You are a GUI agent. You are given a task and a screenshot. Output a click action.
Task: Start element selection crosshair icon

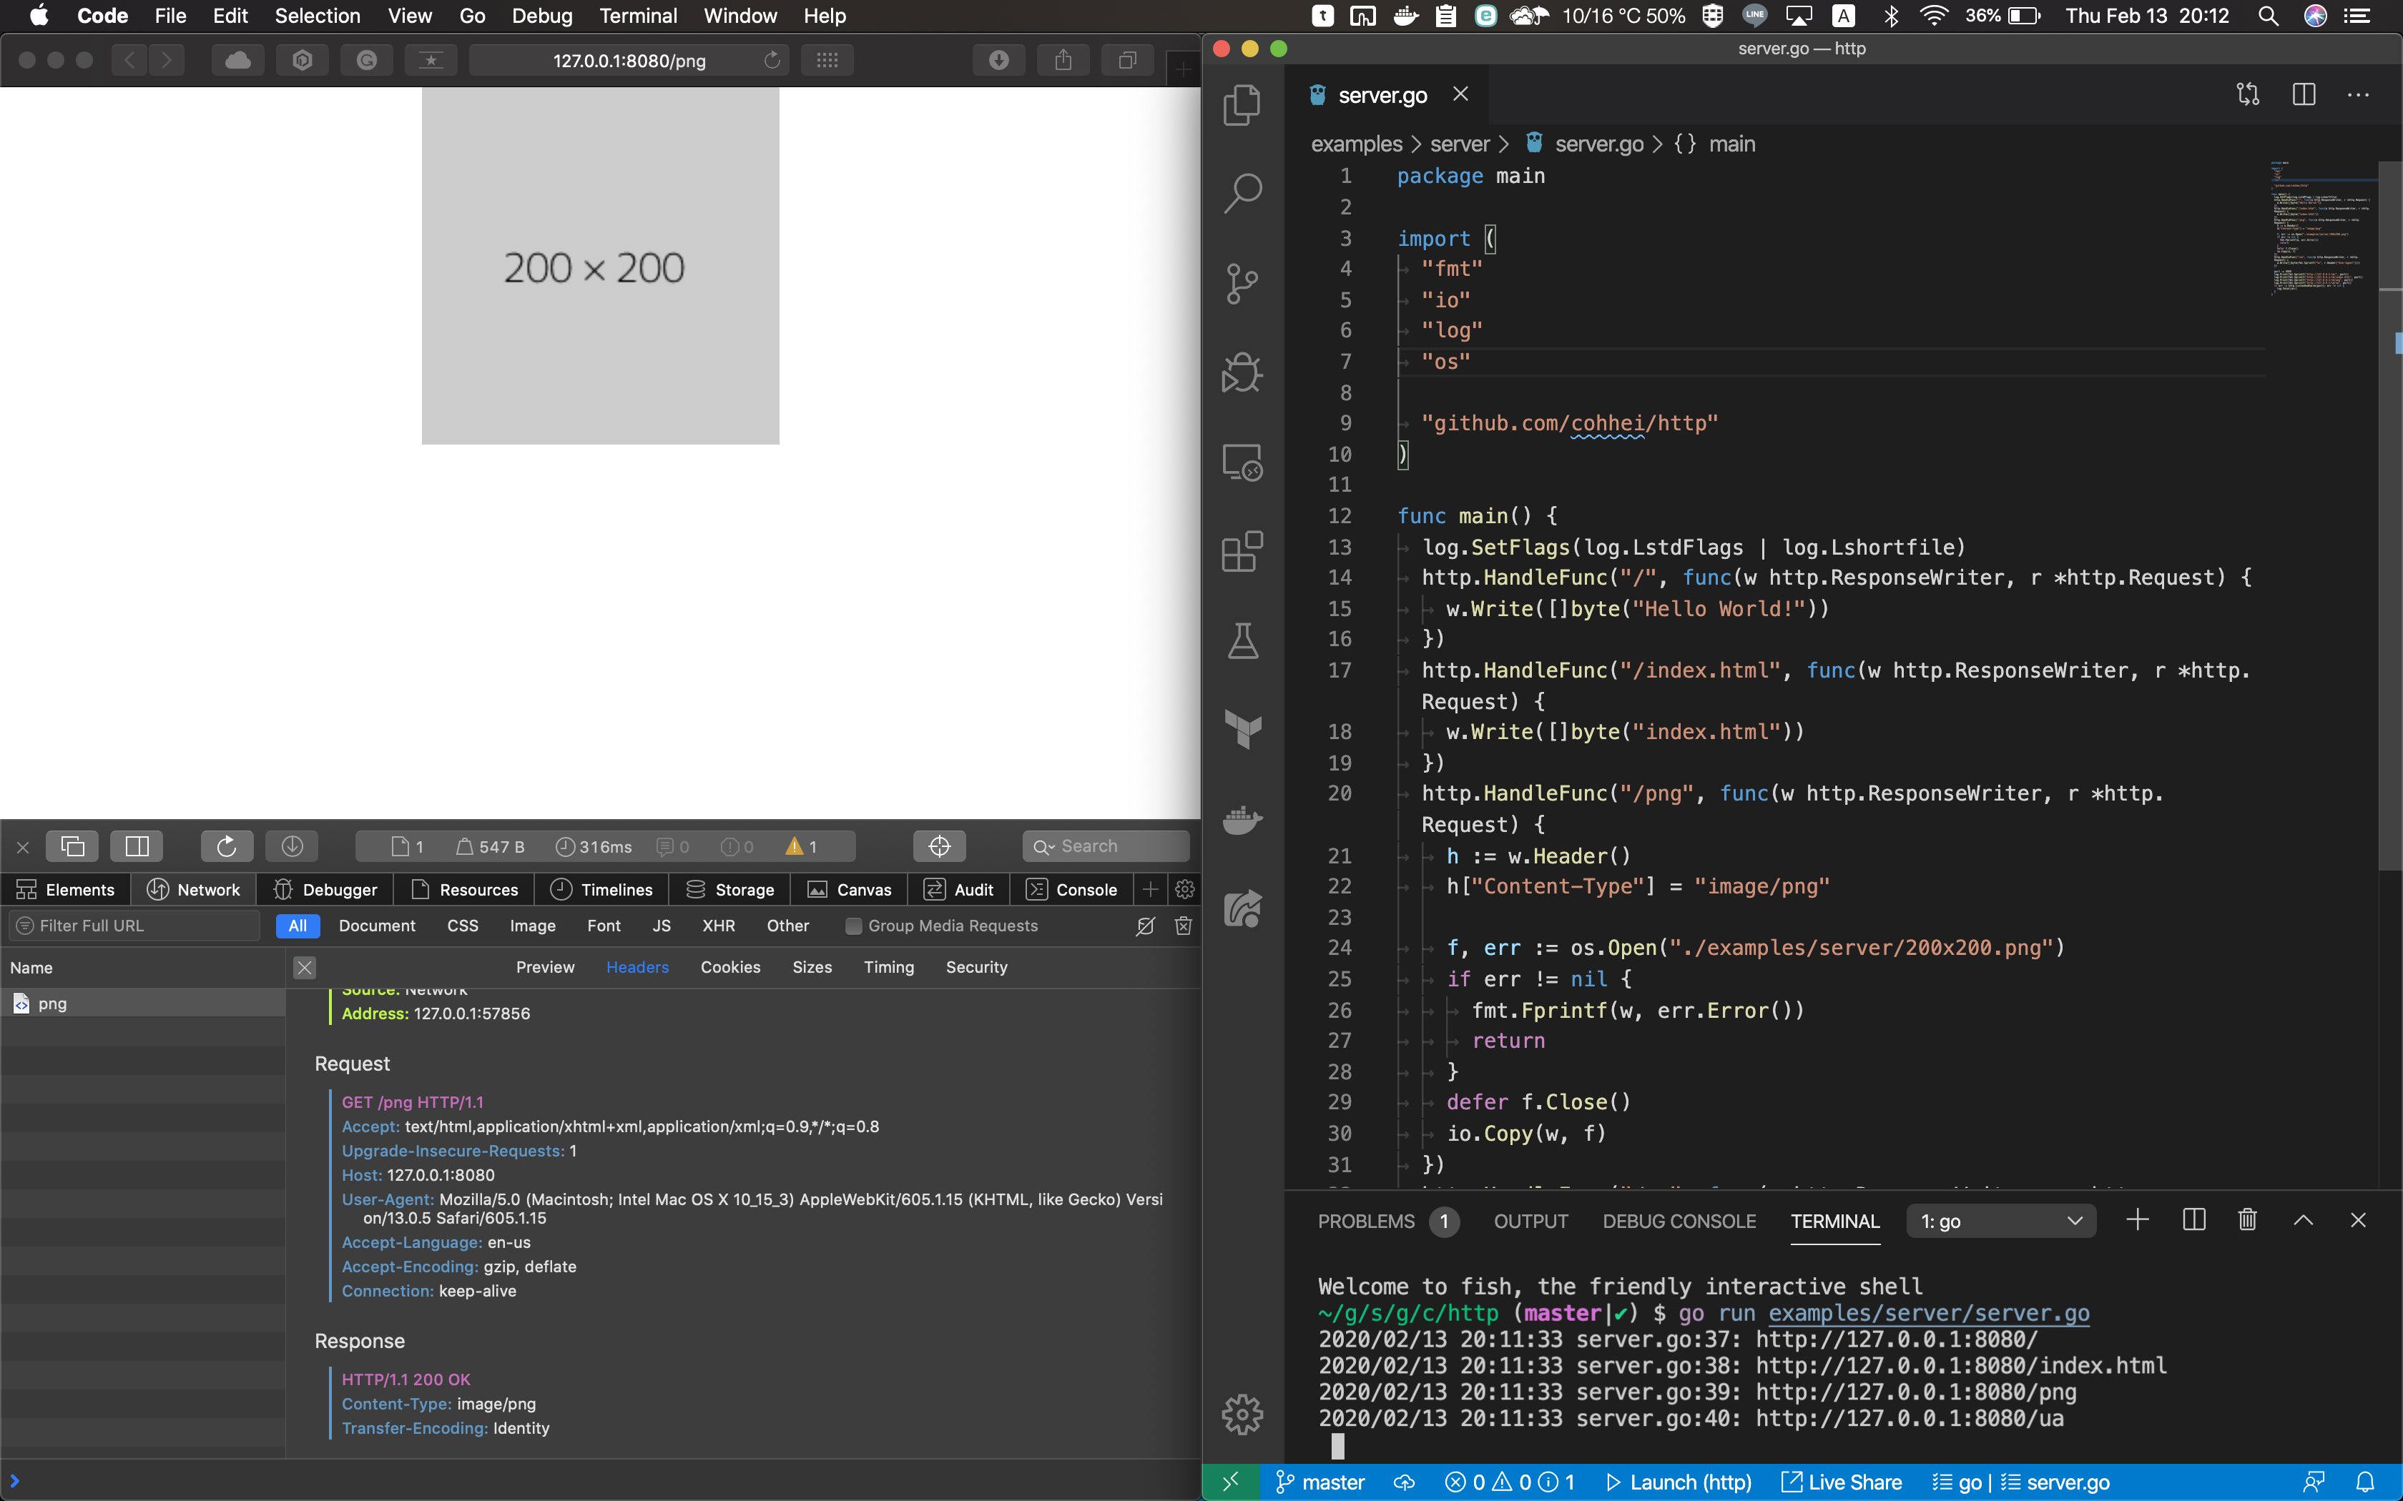(939, 846)
